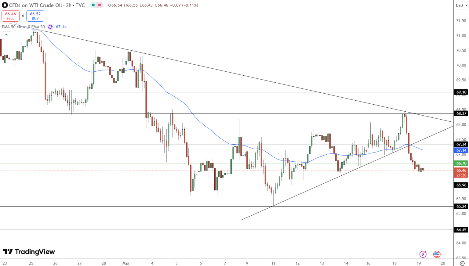Click the green market status dot indicator
The height and width of the screenshot is (266, 469).
click(93, 5)
